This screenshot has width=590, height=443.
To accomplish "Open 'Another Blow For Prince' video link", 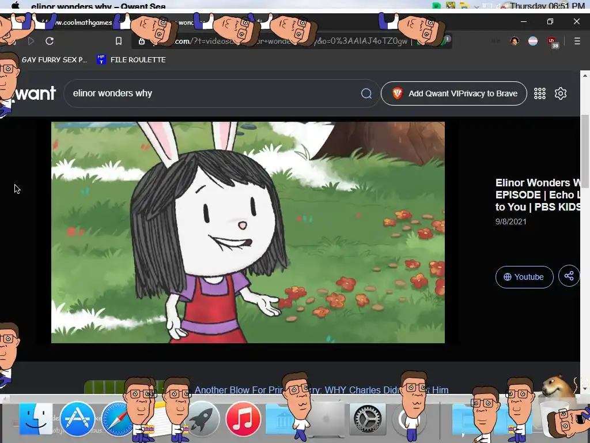I will pyautogui.click(x=321, y=390).
